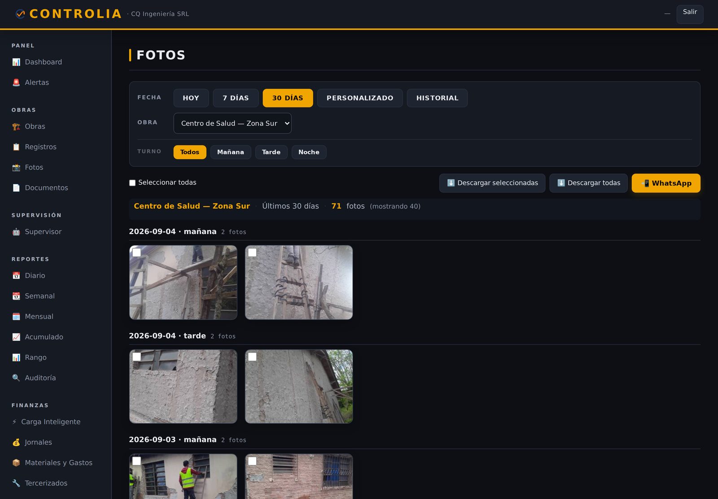The image size is (718, 499).
Task: Click the Tercerizados wrench icon
Action: tap(16, 483)
